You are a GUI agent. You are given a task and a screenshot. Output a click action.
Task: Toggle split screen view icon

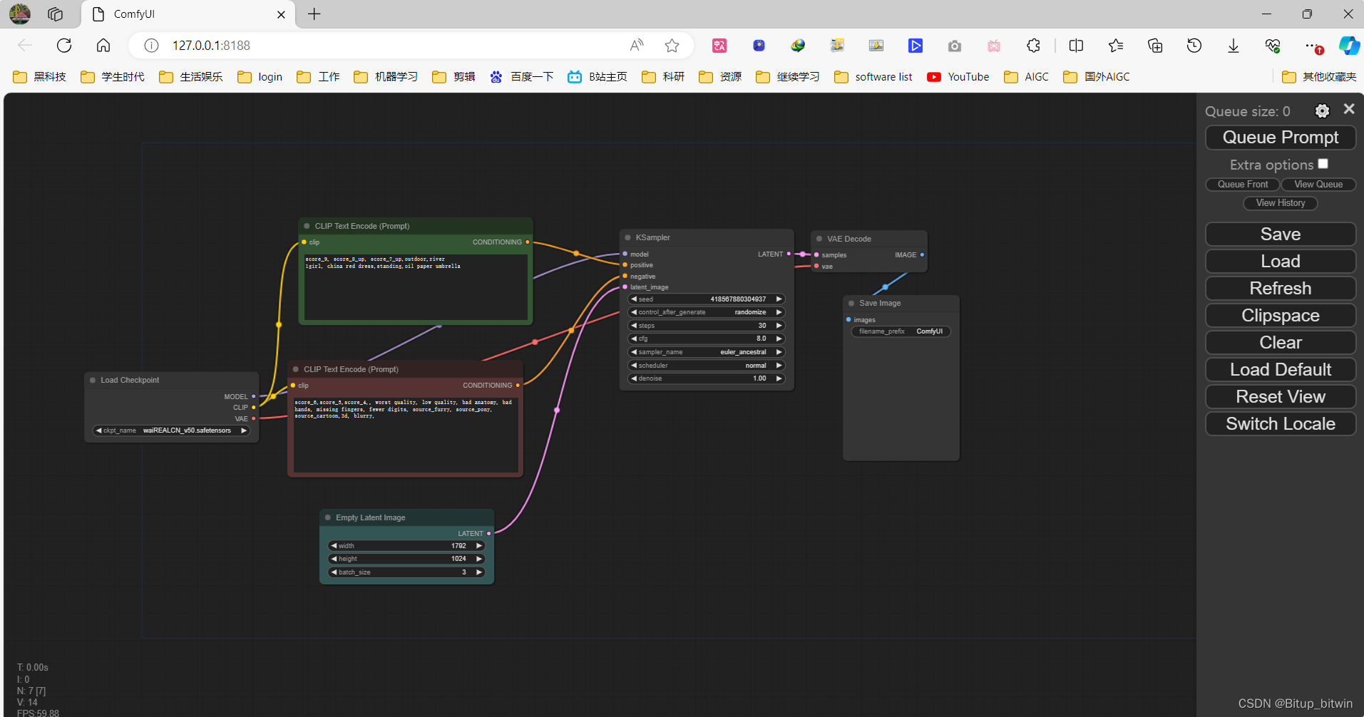coord(1076,46)
